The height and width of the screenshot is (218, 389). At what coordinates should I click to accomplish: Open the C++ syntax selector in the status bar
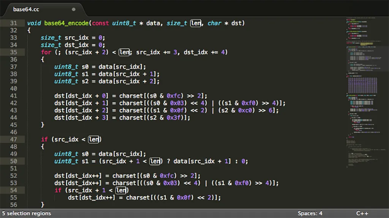(362, 213)
